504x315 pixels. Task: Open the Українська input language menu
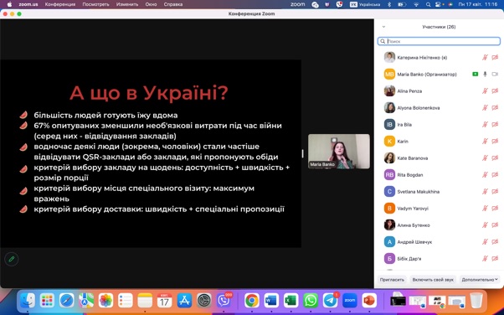365,4
